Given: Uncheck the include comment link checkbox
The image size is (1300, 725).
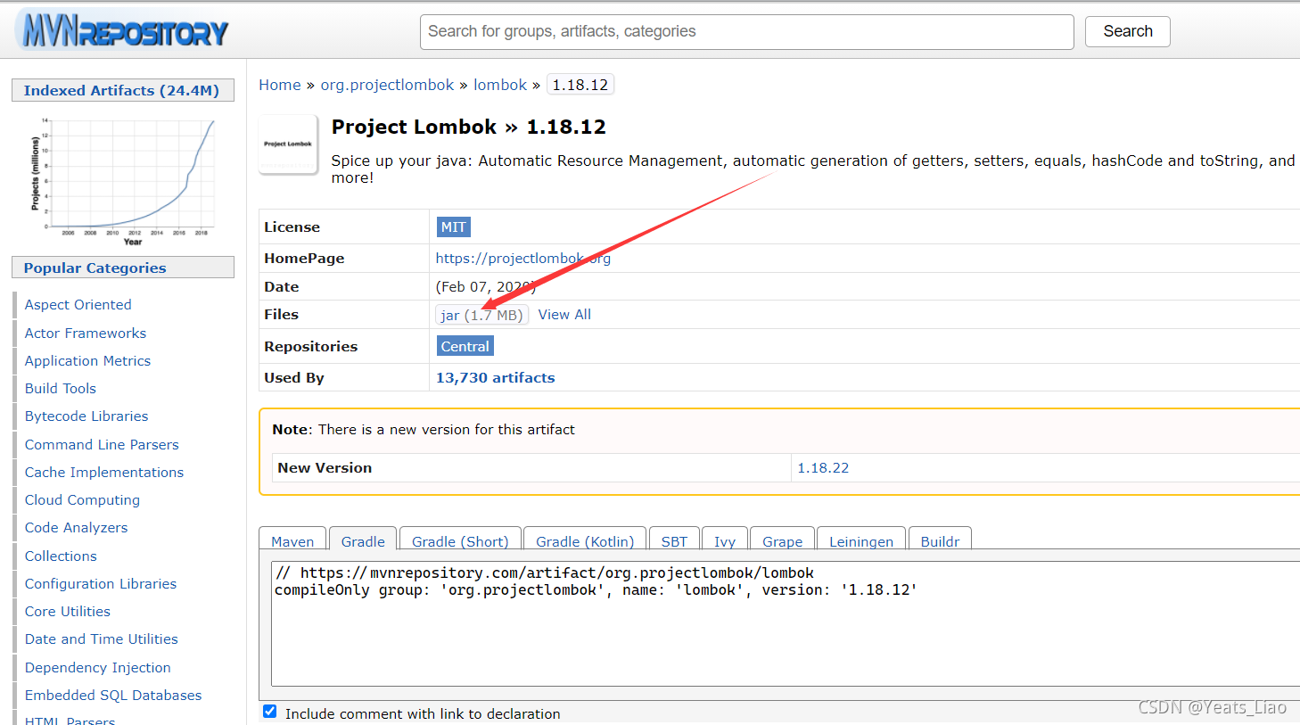Looking at the screenshot, I should tap(270, 712).
